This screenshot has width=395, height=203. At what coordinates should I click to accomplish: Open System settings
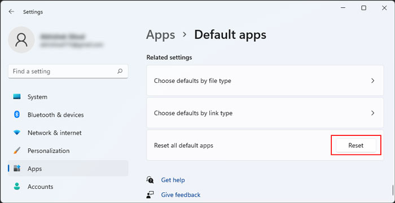click(x=68, y=97)
